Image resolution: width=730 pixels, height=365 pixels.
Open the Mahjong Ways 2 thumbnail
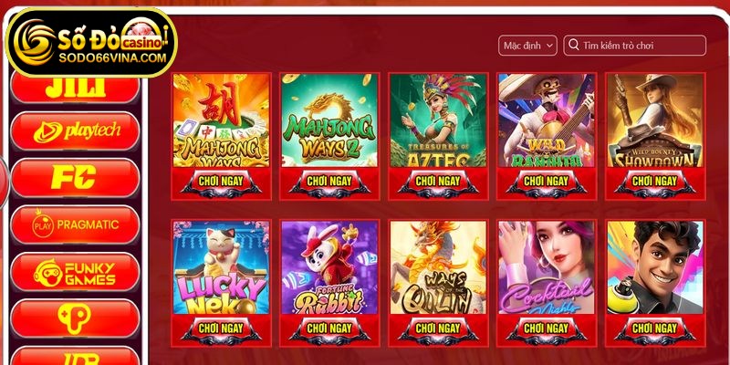329,120
